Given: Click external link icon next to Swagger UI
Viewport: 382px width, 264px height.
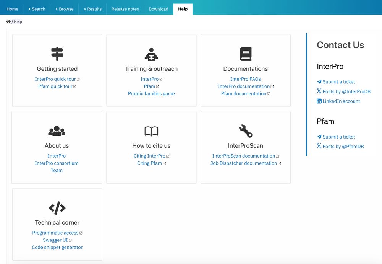Looking at the screenshot, I should click(70, 240).
